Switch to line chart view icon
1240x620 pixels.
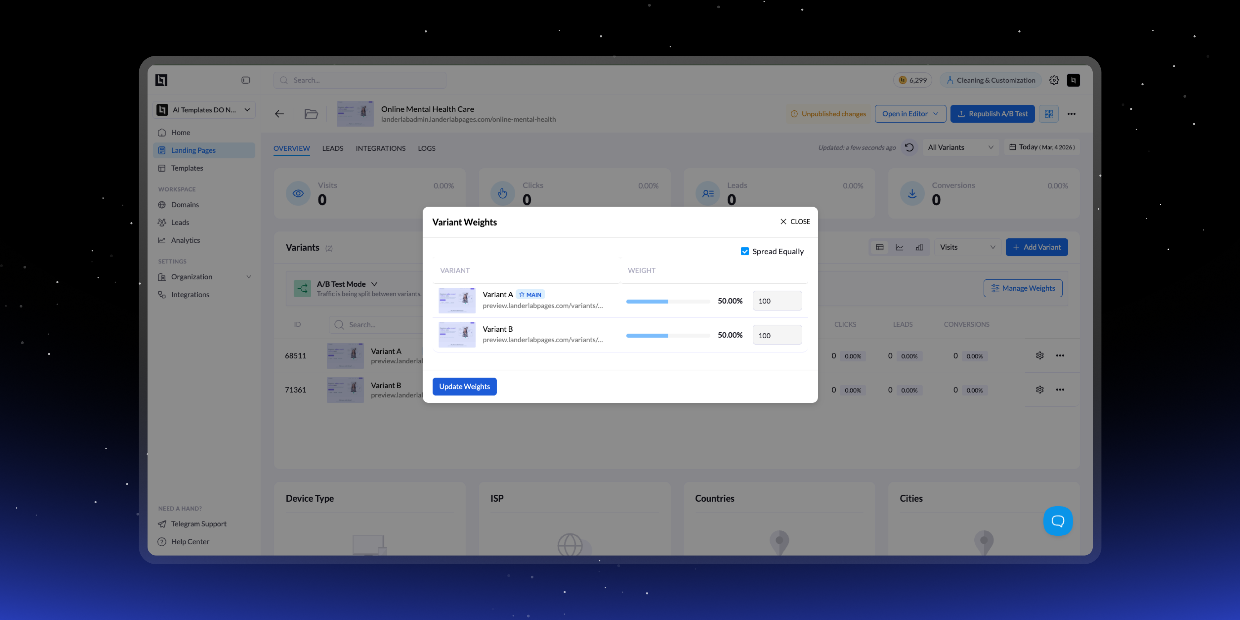pos(899,247)
